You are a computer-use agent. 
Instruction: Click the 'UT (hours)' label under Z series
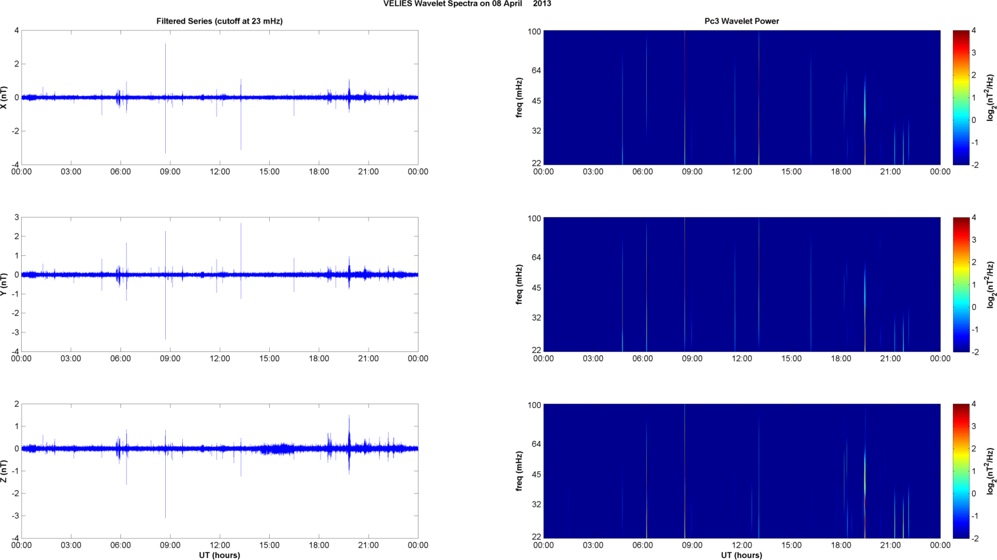(x=219, y=555)
